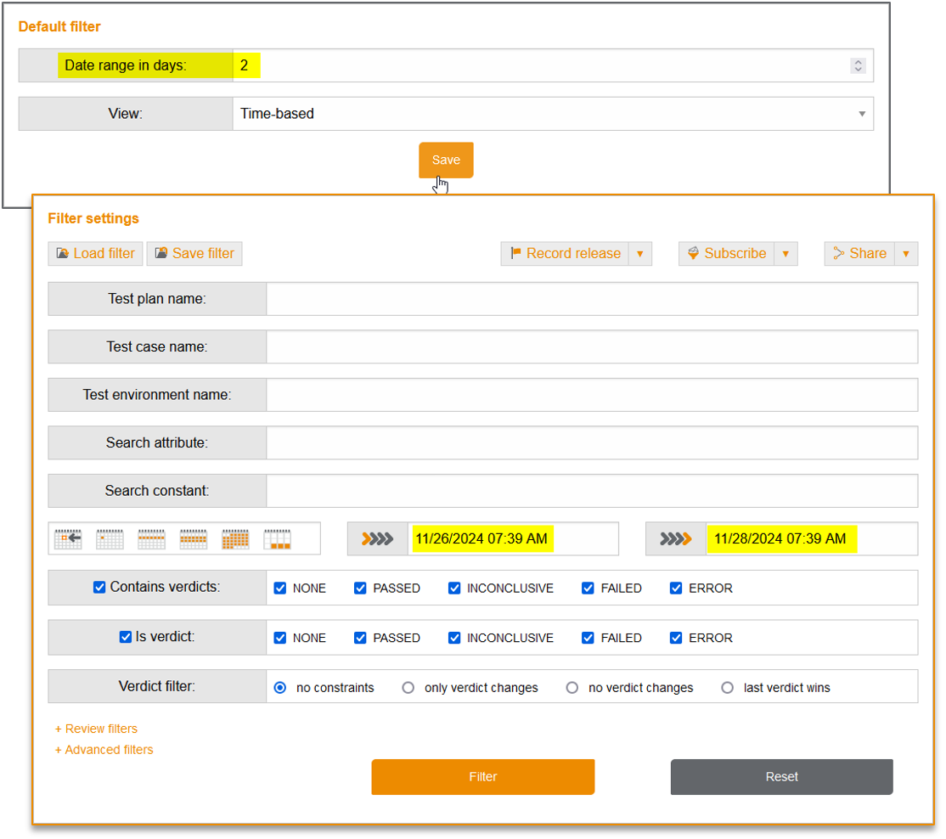Uncheck INCONCLUSIVE in Contains verdicts row

[x=454, y=588]
